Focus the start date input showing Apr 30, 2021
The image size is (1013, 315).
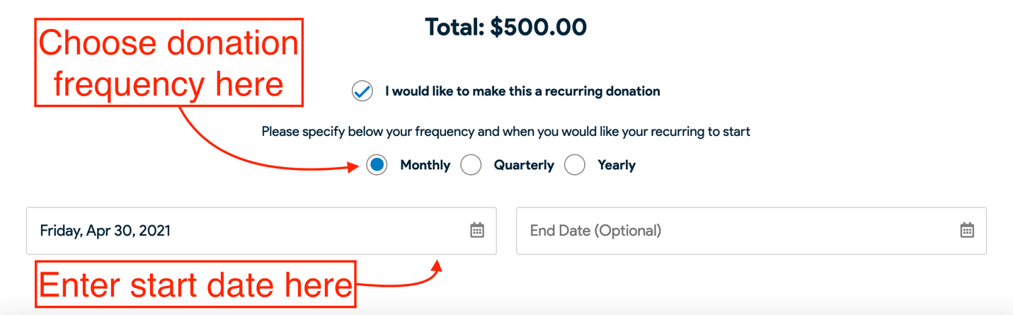pyautogui.click(x=261, y=231)
